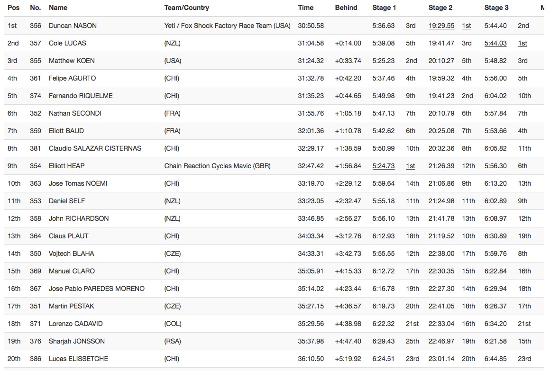Click the No. column header
Screen dimensions: 550x371
coord(35,8)
